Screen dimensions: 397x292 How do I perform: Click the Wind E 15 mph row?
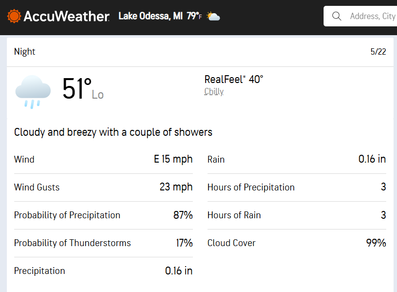[103, 159]
